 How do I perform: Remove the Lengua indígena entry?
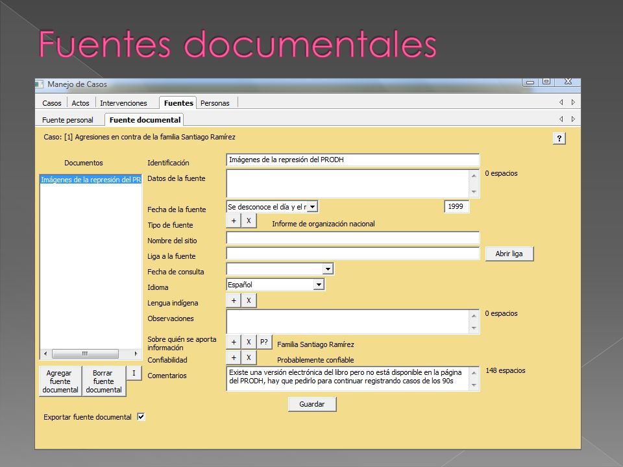tap(249, 300)
